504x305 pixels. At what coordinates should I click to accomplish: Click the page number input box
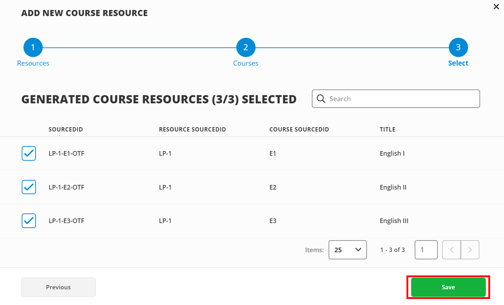(426, 250)
